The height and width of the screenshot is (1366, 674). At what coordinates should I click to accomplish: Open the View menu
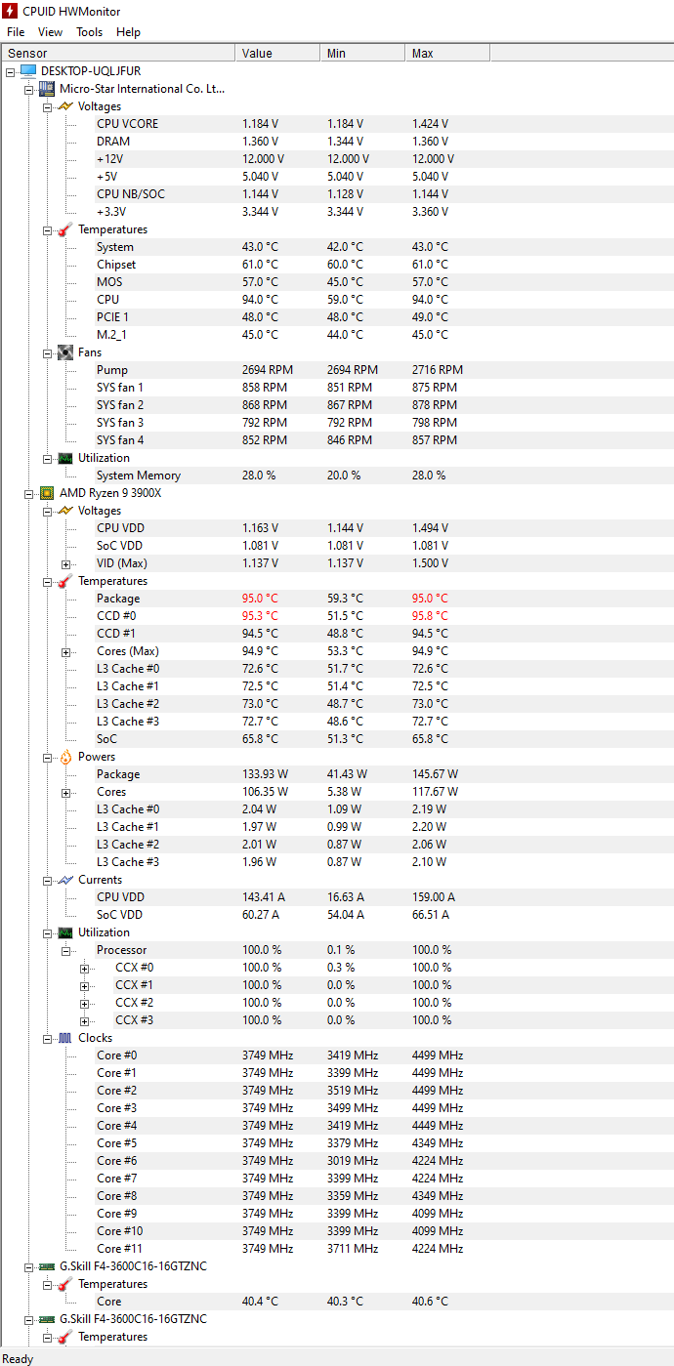click(50, 31)
